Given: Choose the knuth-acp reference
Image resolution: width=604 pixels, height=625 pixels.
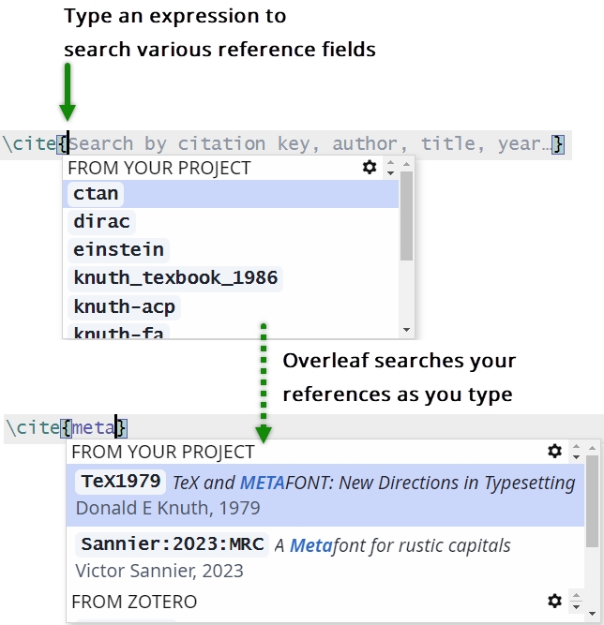Looking at the screenshot, I should point(124,306).
